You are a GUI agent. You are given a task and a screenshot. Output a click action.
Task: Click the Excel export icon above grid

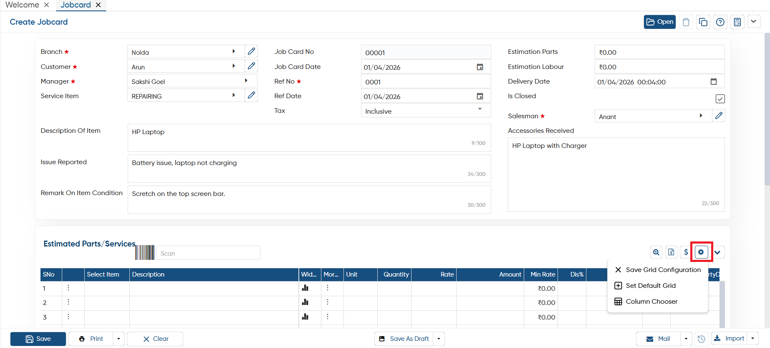tap(671, 252)
